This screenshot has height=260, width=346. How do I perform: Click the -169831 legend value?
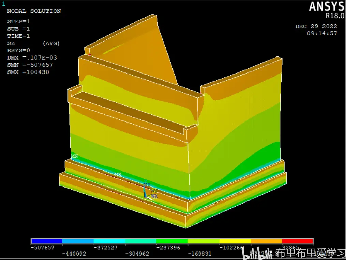200,254
